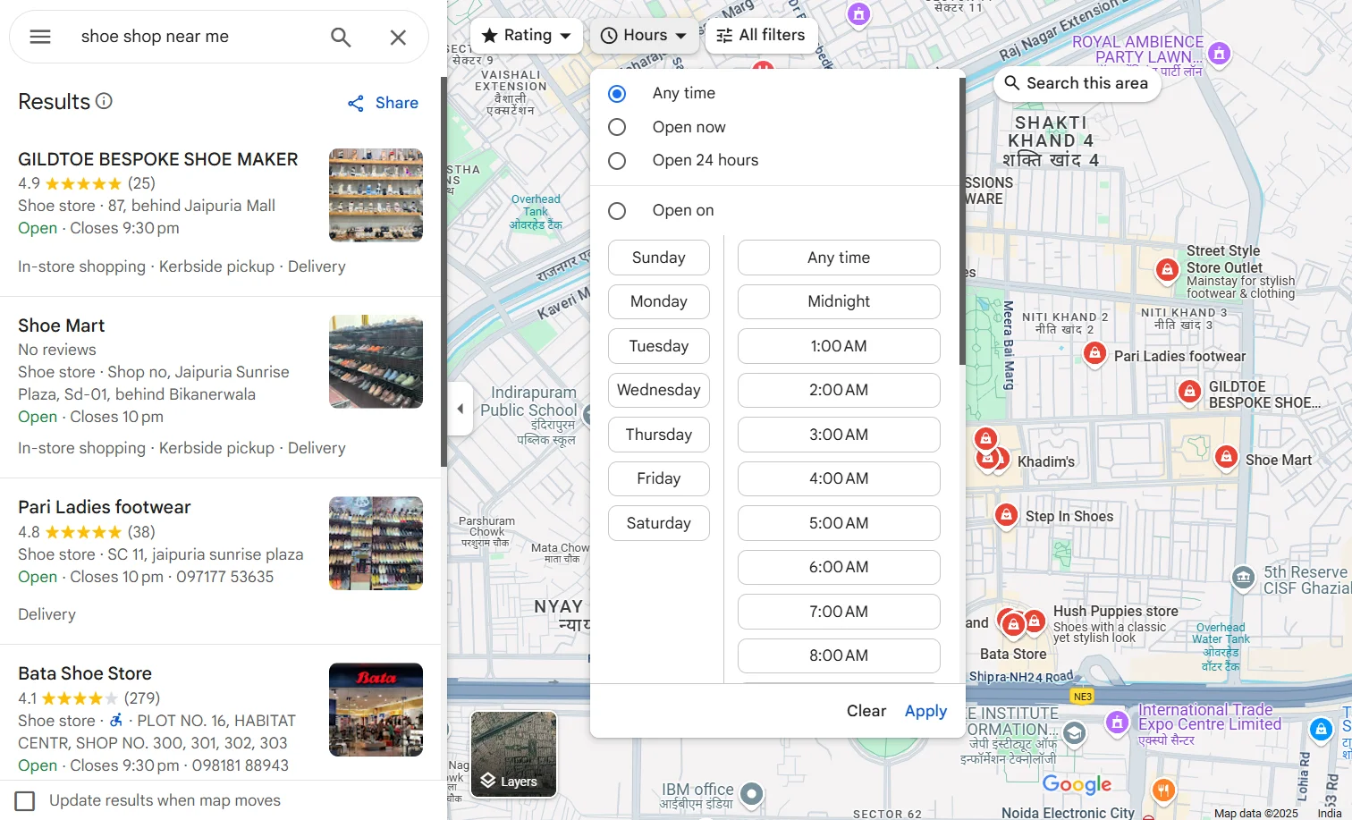This screenshot has height=820, width=1352.
Task: Choose Friday in day list
Action: (659, 478)
